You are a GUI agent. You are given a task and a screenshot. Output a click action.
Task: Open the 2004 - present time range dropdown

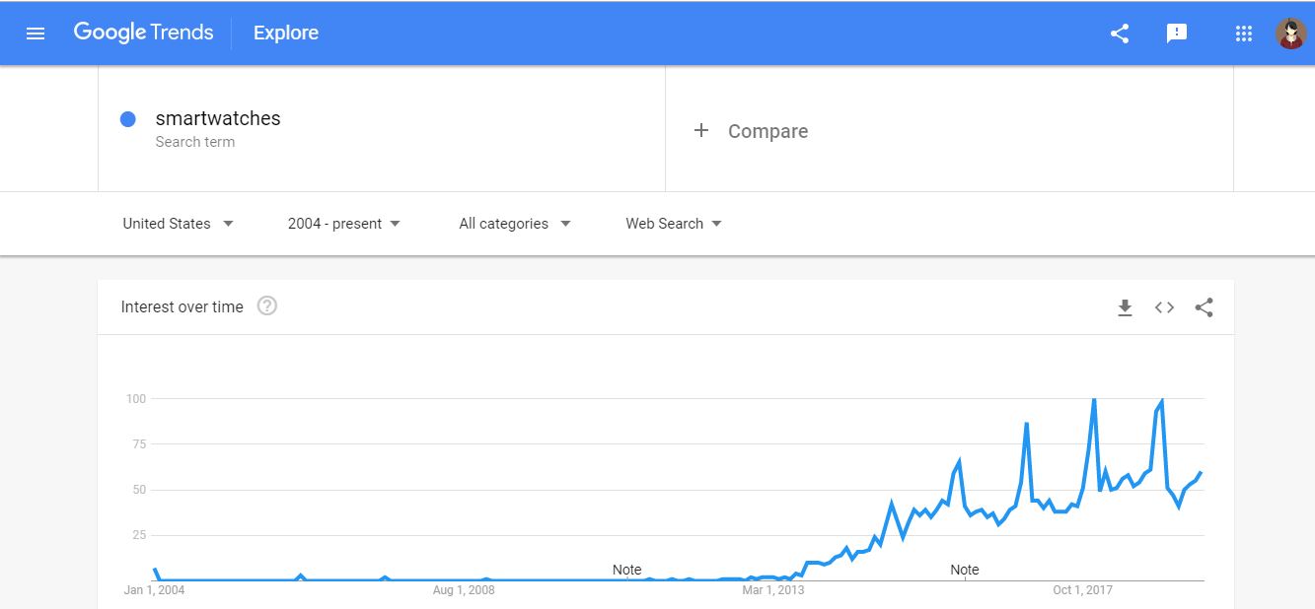click(344, 224)
